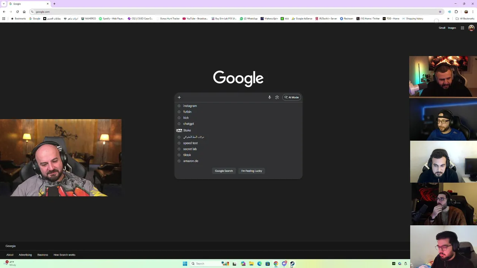Select the speed test suggestion
Viewport: 477px width, 268px height.
pos(238,143)
